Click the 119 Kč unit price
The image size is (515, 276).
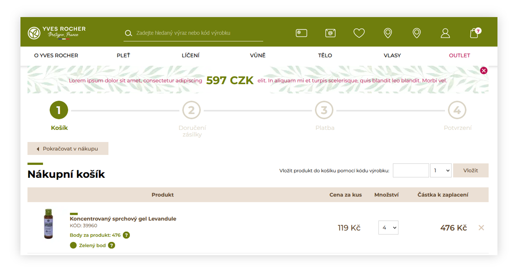[349, 228]
